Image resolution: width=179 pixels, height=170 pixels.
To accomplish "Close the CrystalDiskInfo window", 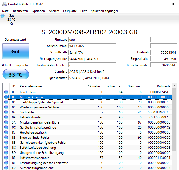I will click(173, 4).
